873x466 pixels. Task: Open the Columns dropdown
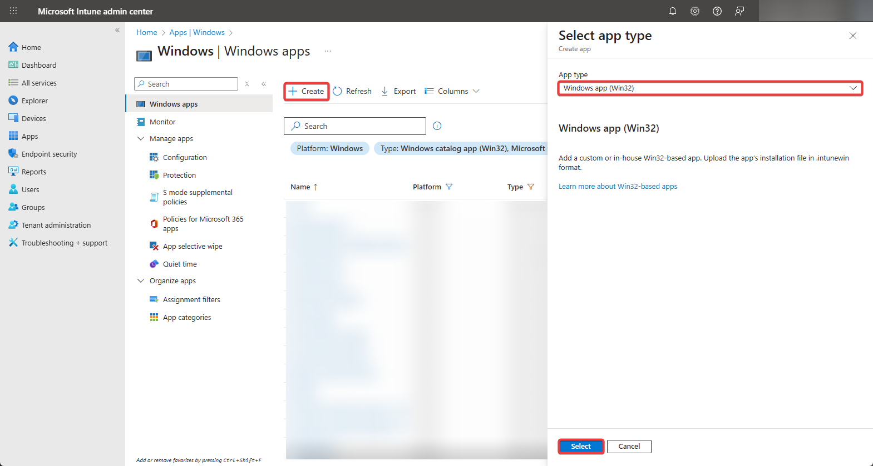452,92
